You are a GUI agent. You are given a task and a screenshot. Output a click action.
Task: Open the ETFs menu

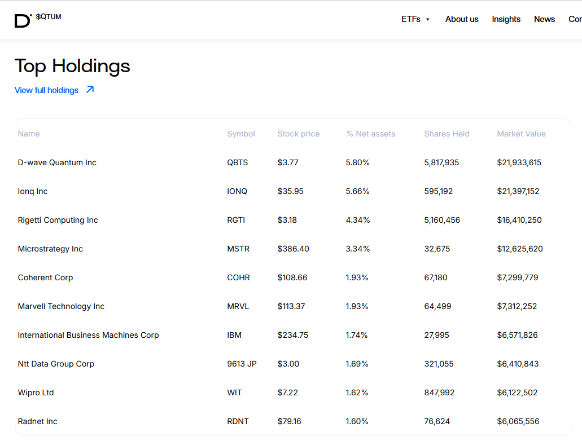pos(411,19)
